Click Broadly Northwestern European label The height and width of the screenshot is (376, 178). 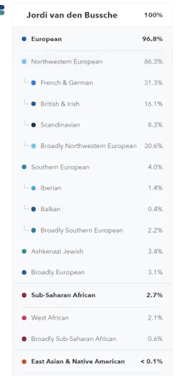pos(88,146)
